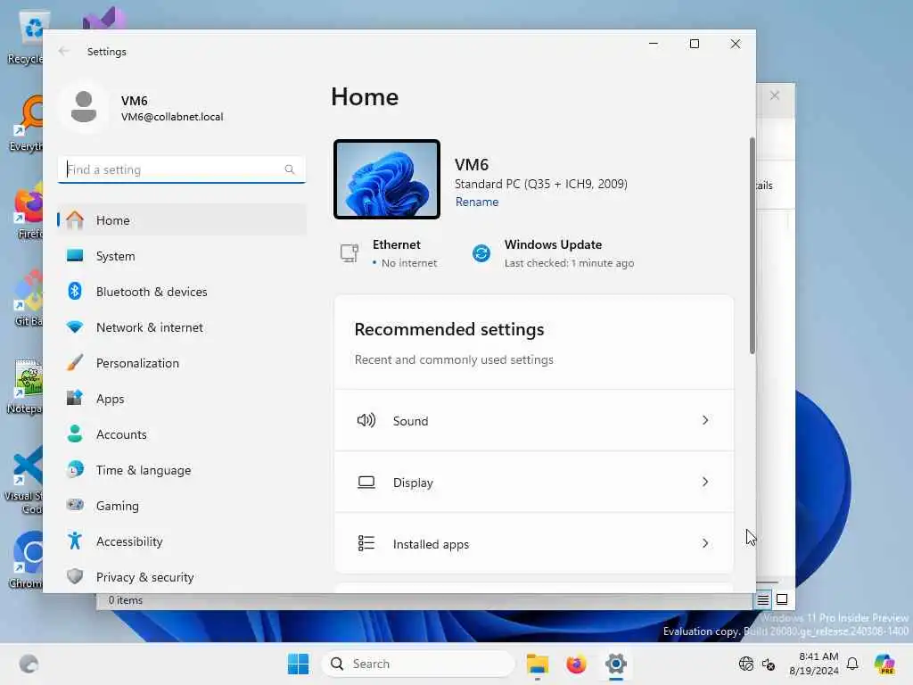This screenshot has height=685, width=913.
Task: Select Bluetooth & devices in sidebar
Action: [x=182, y=292]
